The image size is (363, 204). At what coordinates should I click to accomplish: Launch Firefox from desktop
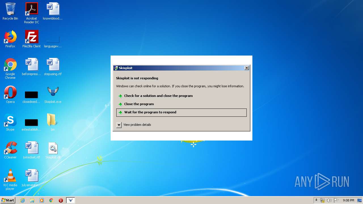(10, 39)
